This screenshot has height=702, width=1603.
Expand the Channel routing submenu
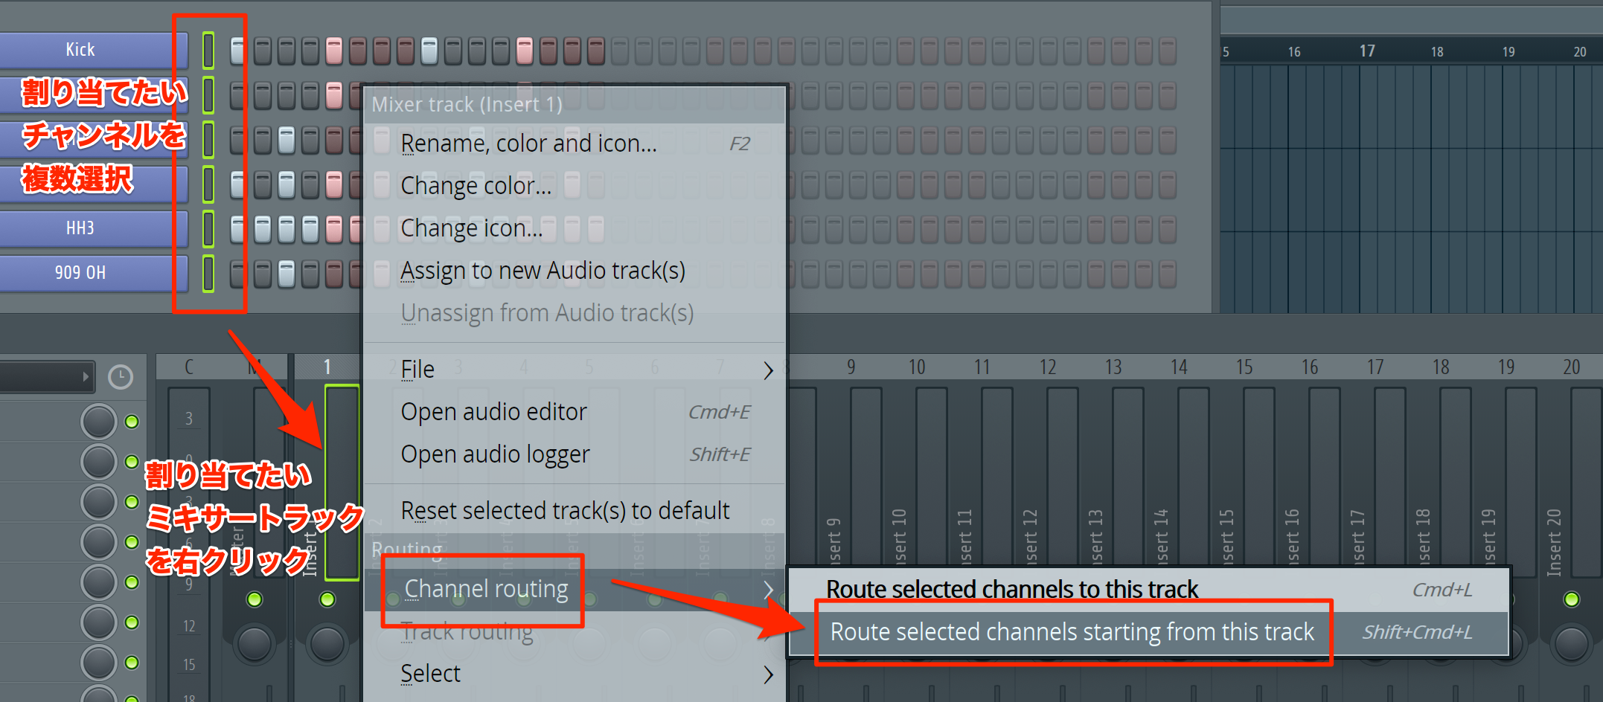click(768, 590)
